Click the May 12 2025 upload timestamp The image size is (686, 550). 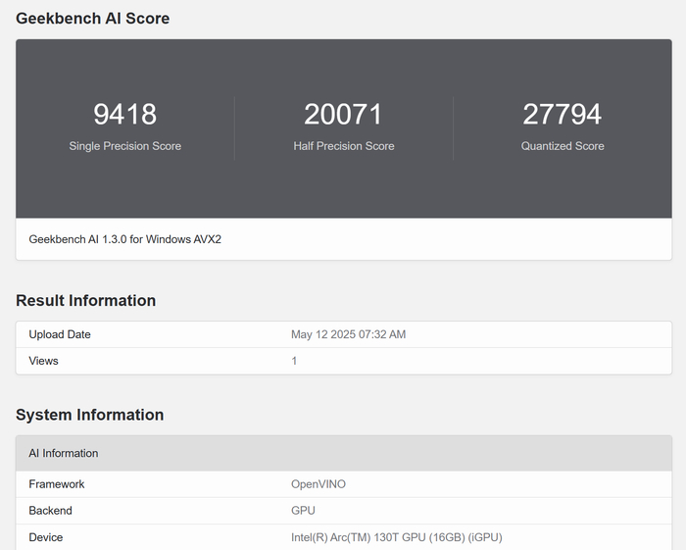coord(348,334)
